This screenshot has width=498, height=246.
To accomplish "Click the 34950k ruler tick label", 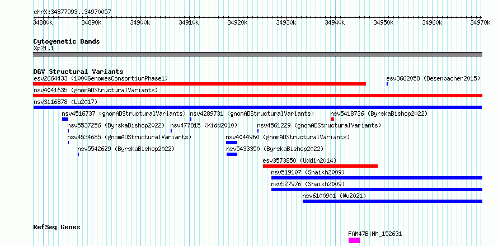I will point(383,22).
